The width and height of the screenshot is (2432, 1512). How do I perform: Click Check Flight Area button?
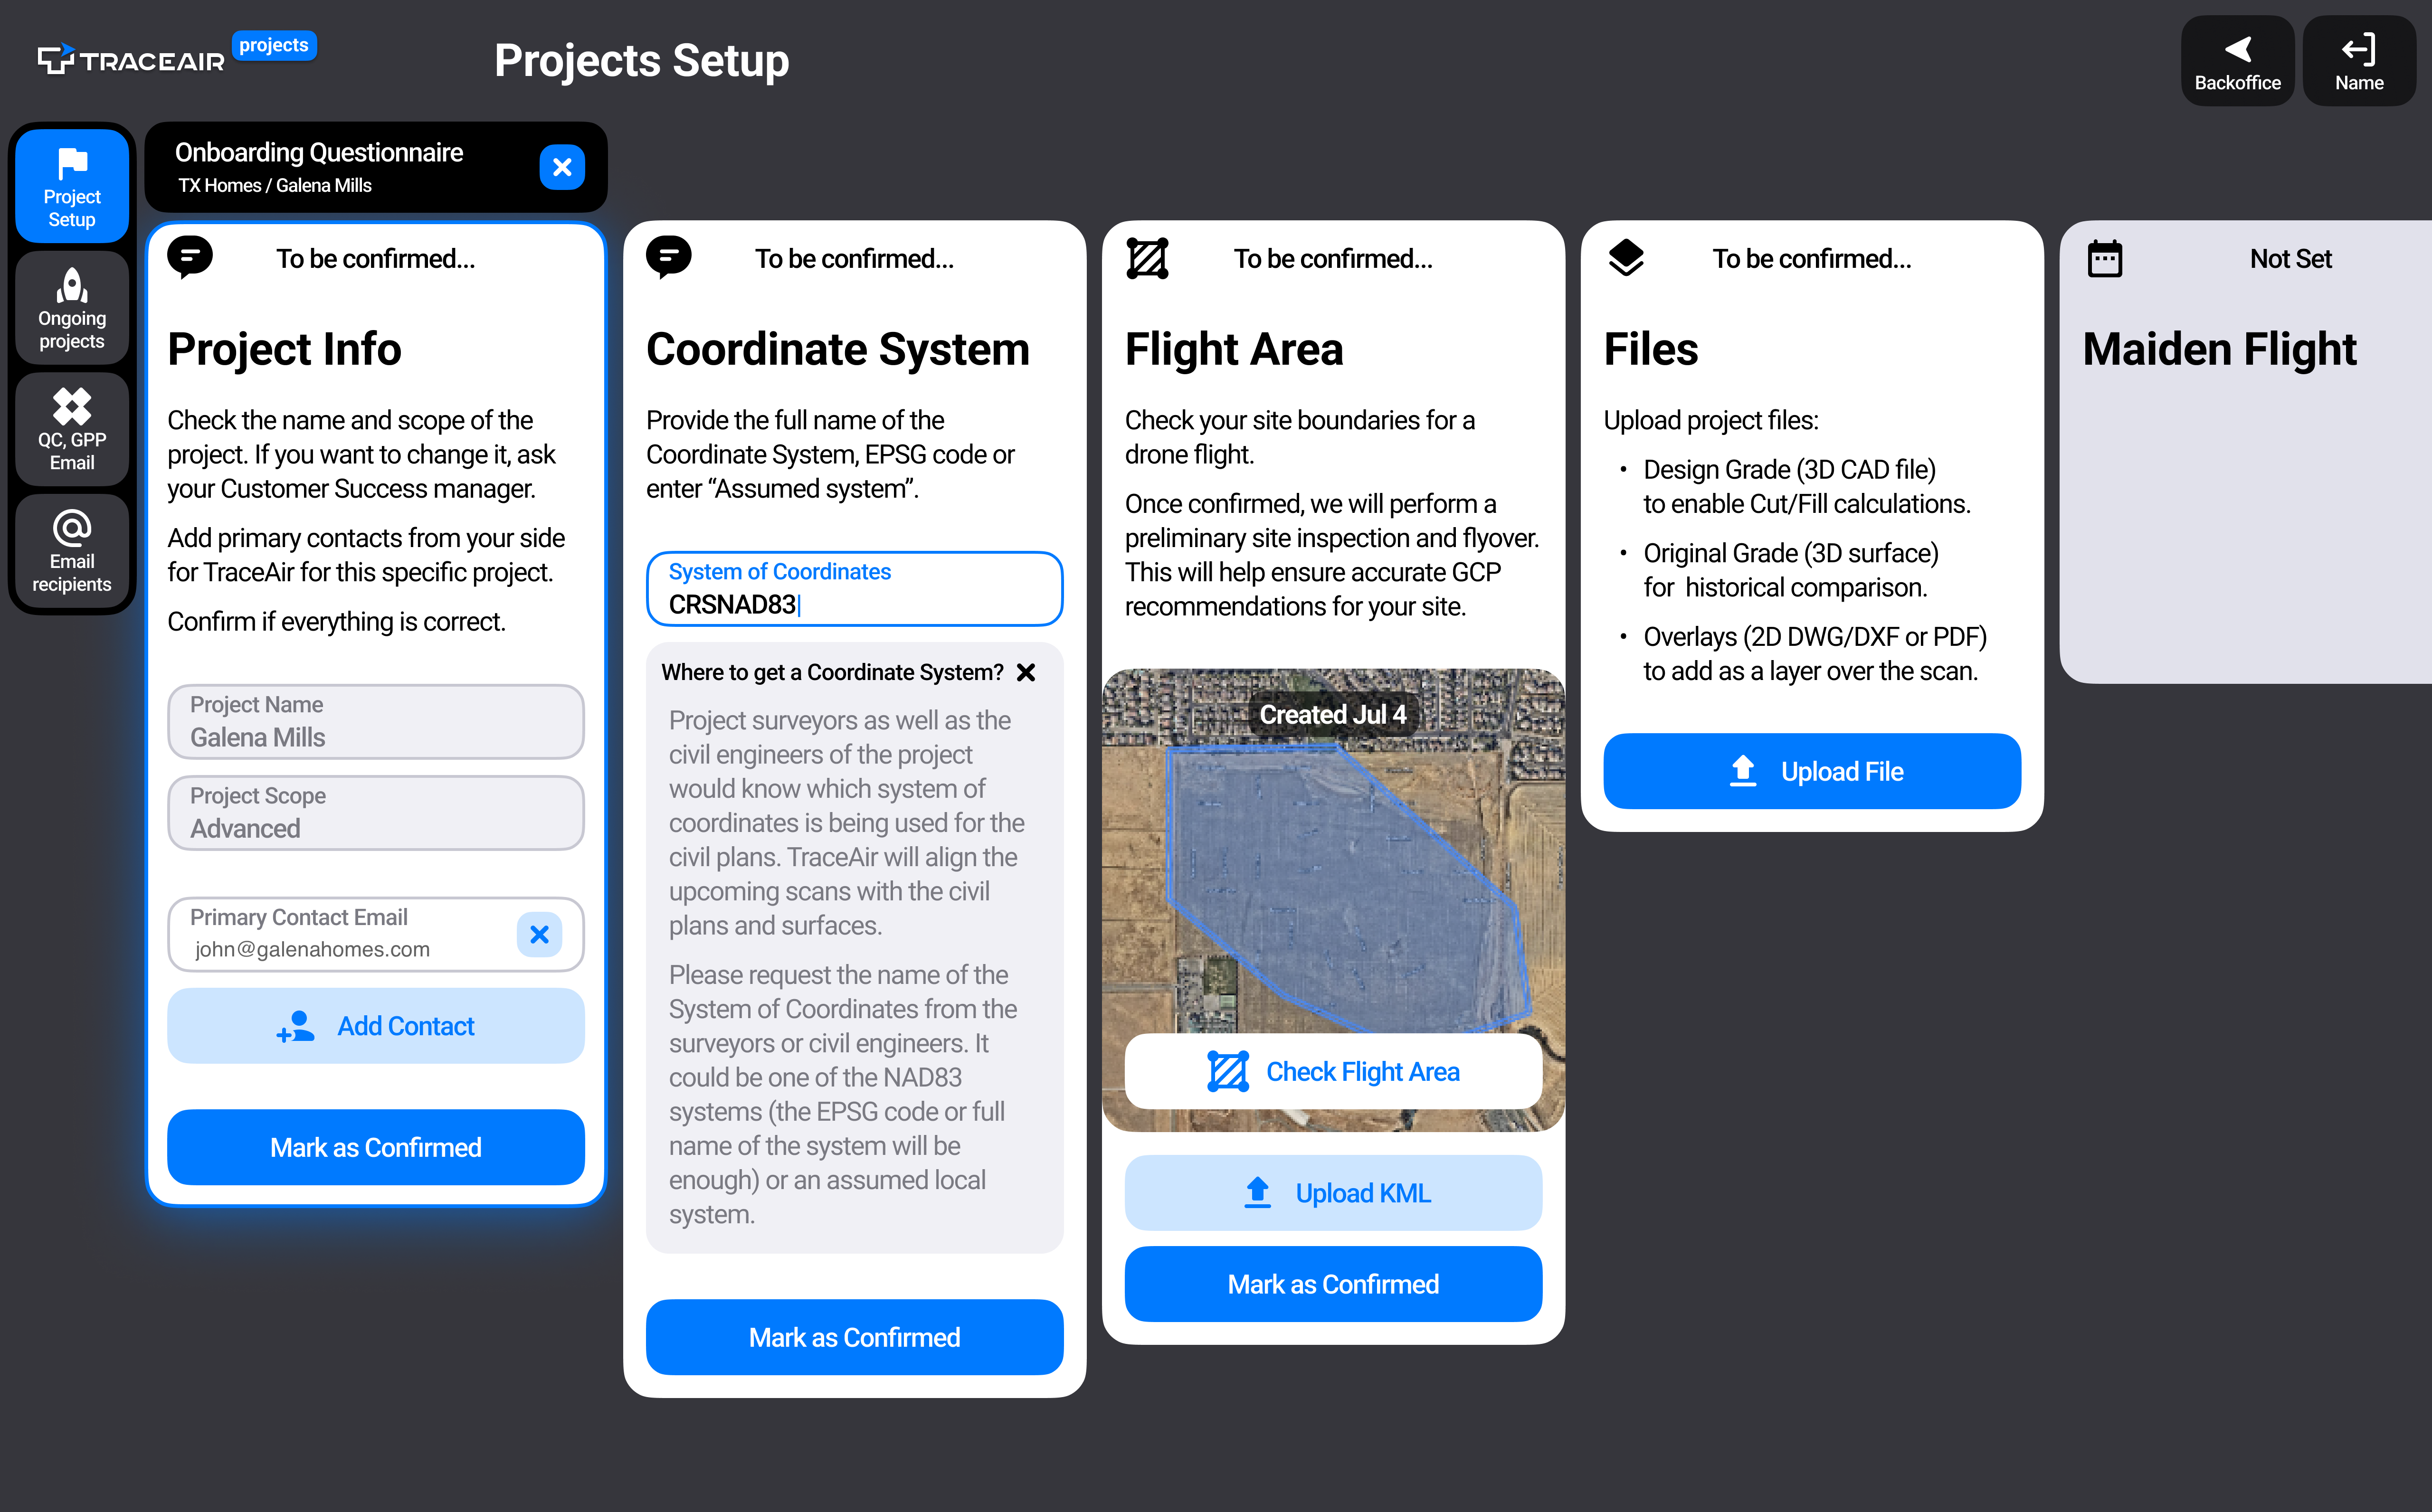[x=1333, y=1071]
